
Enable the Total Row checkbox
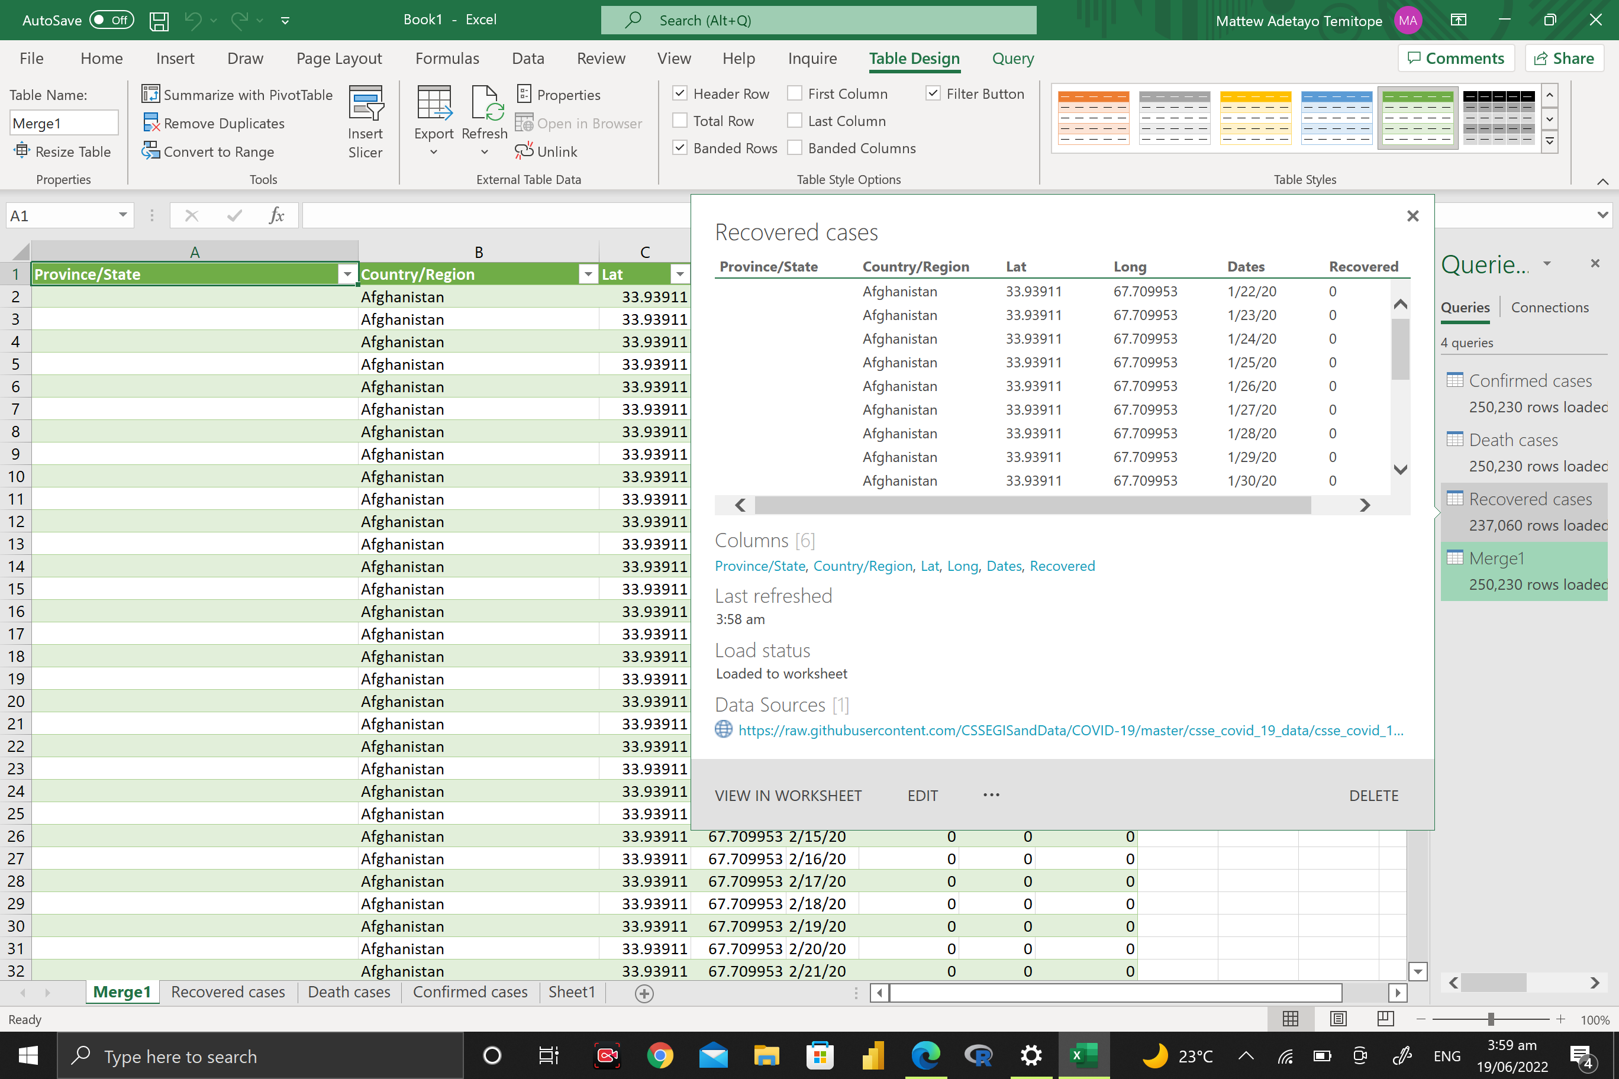point(680,121)
